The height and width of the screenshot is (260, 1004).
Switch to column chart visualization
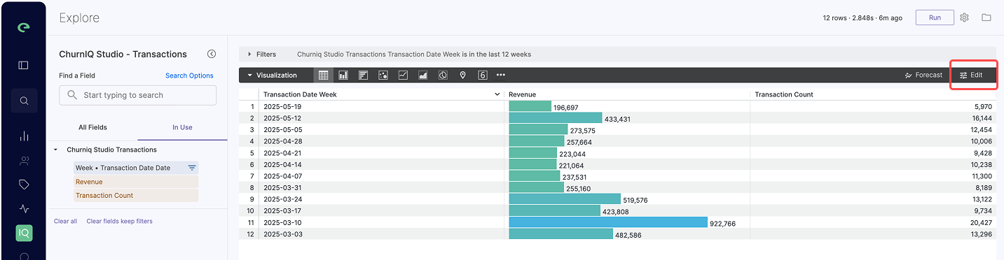coord(343,75)
